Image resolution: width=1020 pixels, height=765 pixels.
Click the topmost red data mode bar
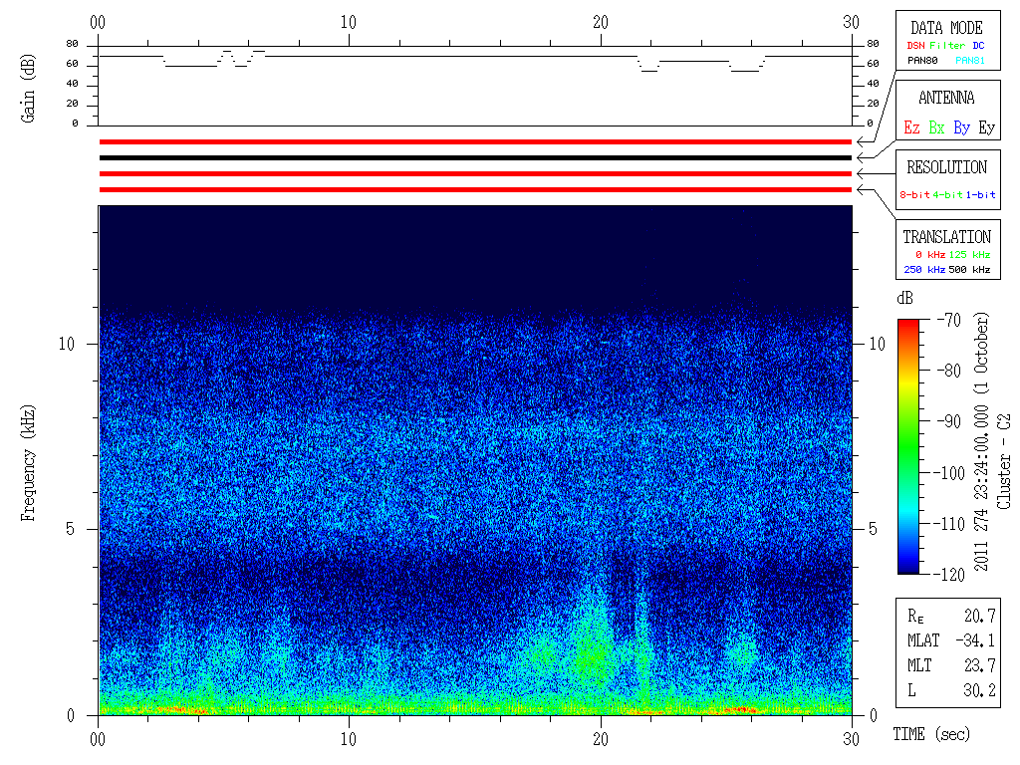[475, 141]
